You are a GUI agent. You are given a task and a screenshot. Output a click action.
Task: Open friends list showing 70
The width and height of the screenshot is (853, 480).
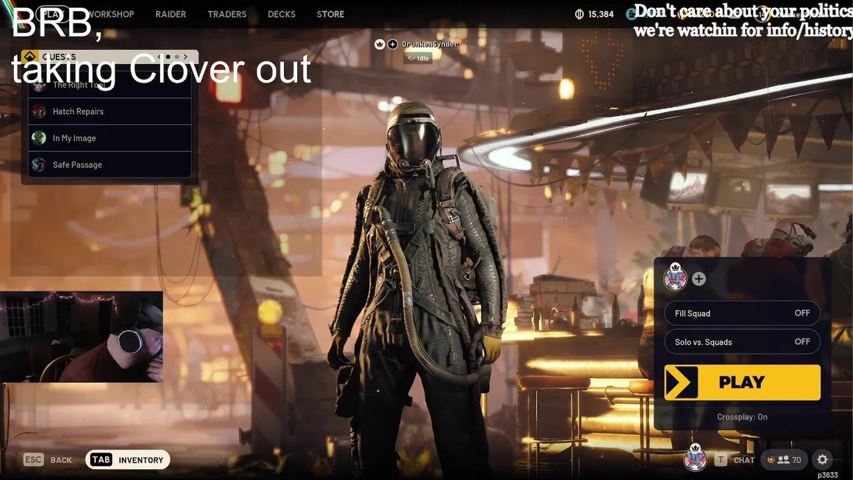(784, 460)
